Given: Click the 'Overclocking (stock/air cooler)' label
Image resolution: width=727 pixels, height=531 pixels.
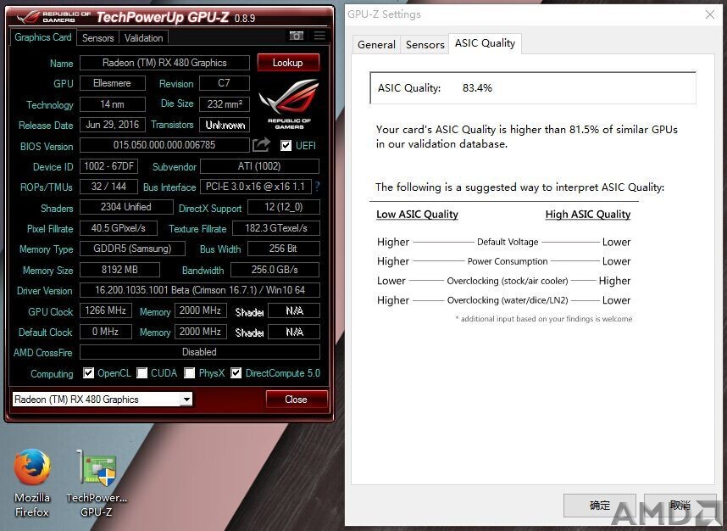Looking at the screenshot, I should tap(508, 281).
